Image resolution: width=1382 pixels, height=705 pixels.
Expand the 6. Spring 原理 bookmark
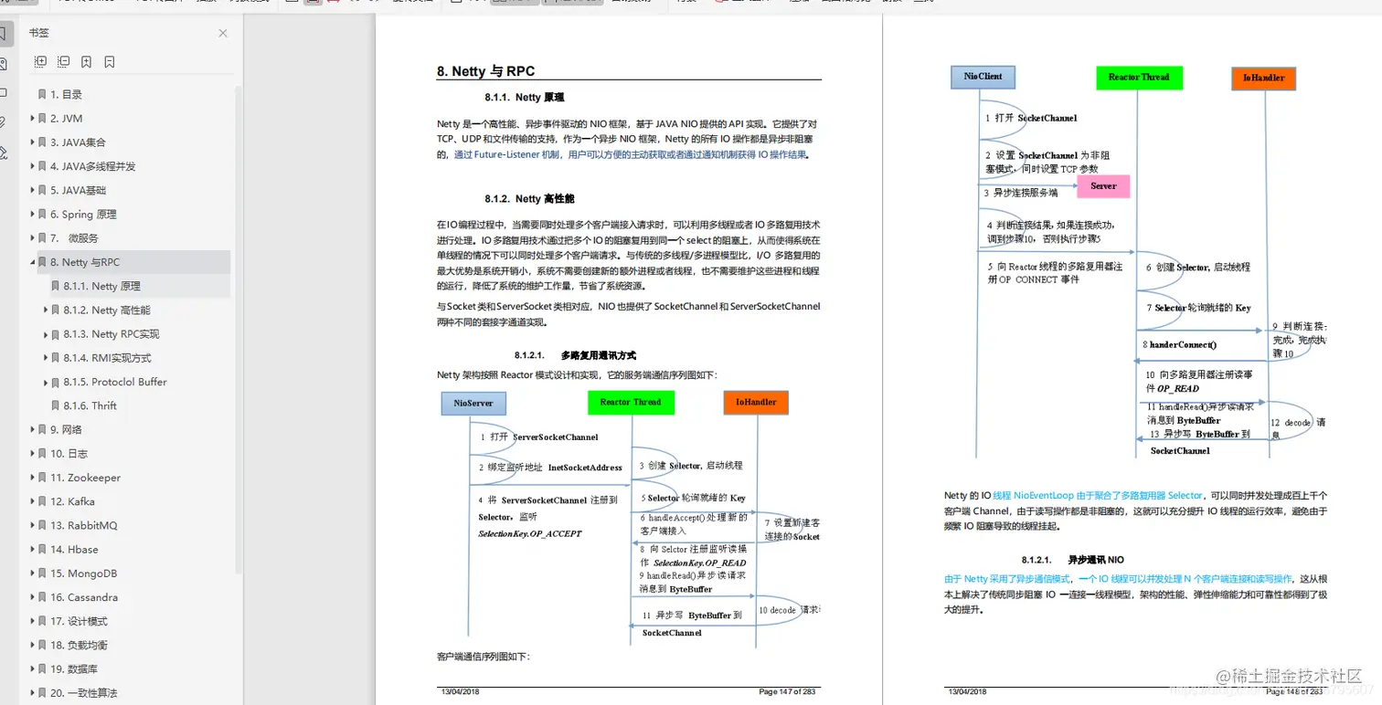(x=32, y=214)
